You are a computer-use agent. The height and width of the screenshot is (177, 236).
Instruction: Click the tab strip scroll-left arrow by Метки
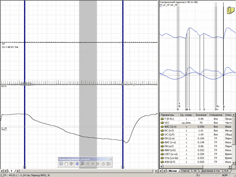coord(161,171)
